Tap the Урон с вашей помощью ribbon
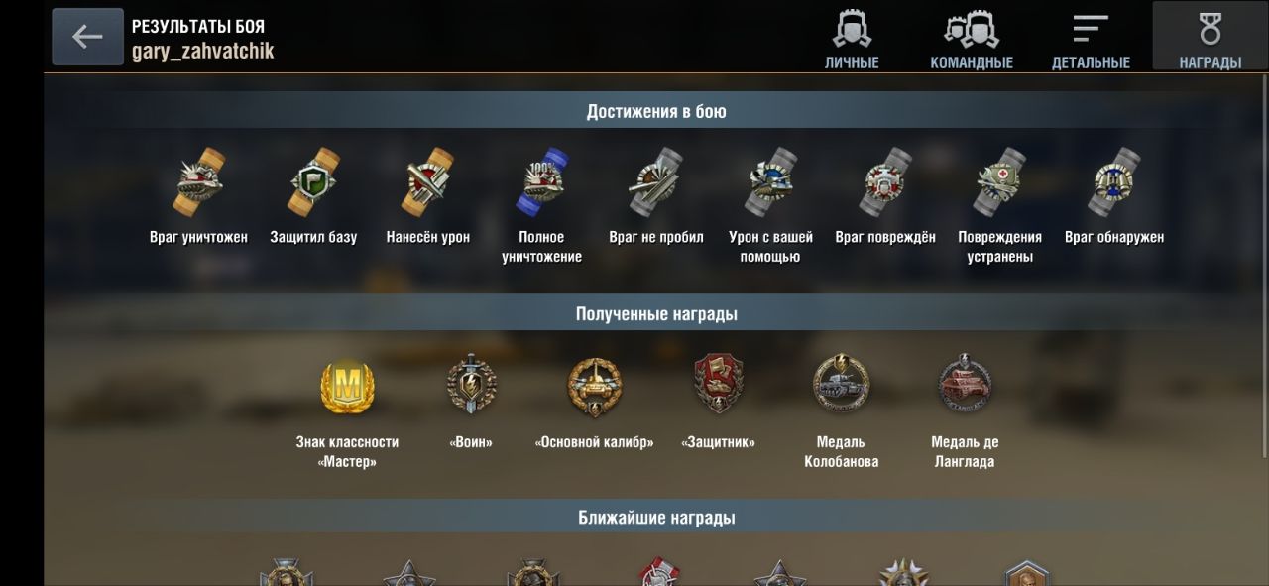 (x=770, y=182)
